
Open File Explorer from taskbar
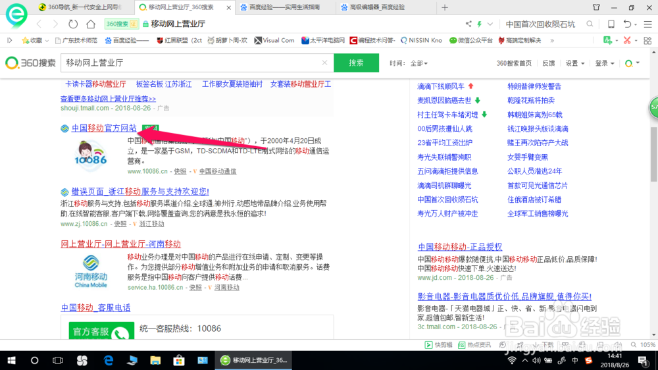[x=155, y=360]
